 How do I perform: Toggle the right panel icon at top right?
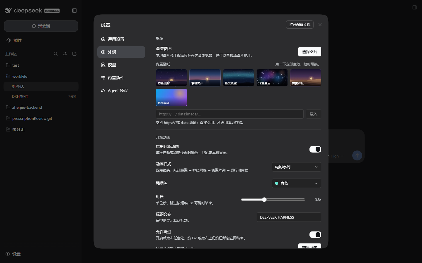point(414,7)
